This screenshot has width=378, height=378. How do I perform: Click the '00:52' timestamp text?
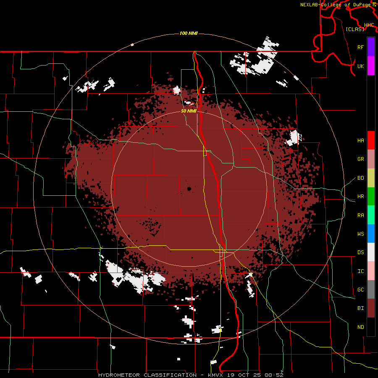point(274,375)
